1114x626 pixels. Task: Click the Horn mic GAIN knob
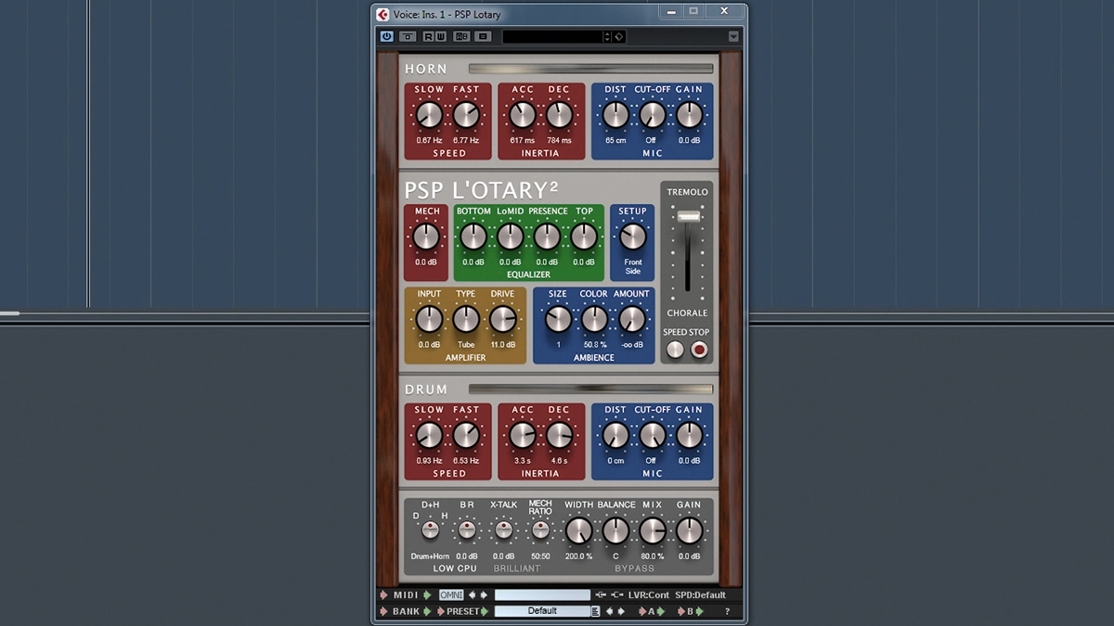689,115
